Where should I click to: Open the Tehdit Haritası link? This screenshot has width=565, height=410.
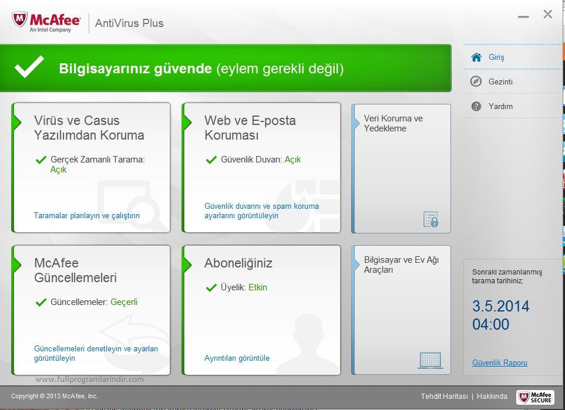pyautogui.click(x=444, y=397)
